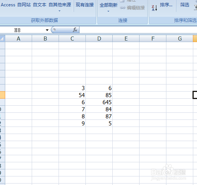Screen dimensions: 197x185
Task: Import data From Access
Action: click(x=8, y=5)
